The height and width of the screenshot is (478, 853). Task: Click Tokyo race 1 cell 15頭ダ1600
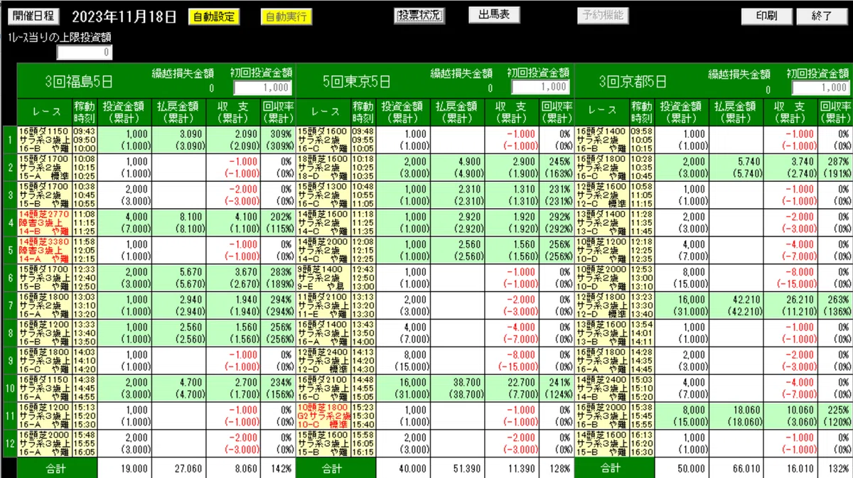coord(323,138)
